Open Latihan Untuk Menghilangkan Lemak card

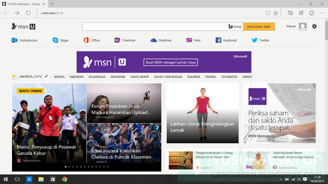pos(203,113)
